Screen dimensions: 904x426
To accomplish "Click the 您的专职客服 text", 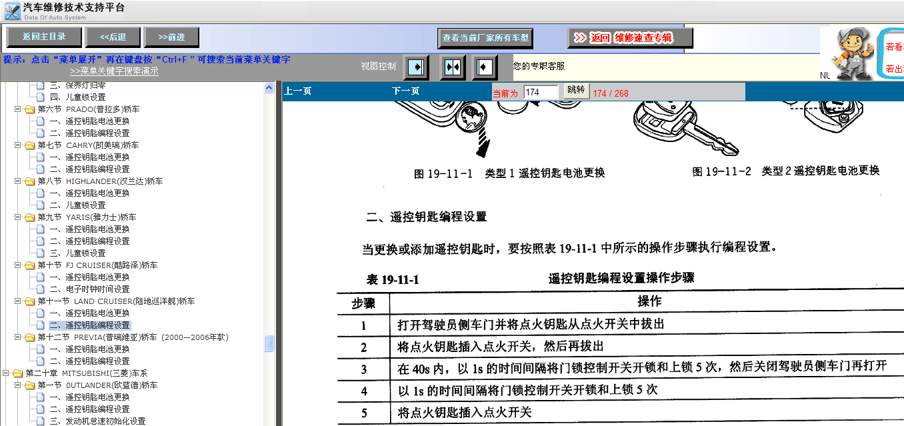I will 539,66.
